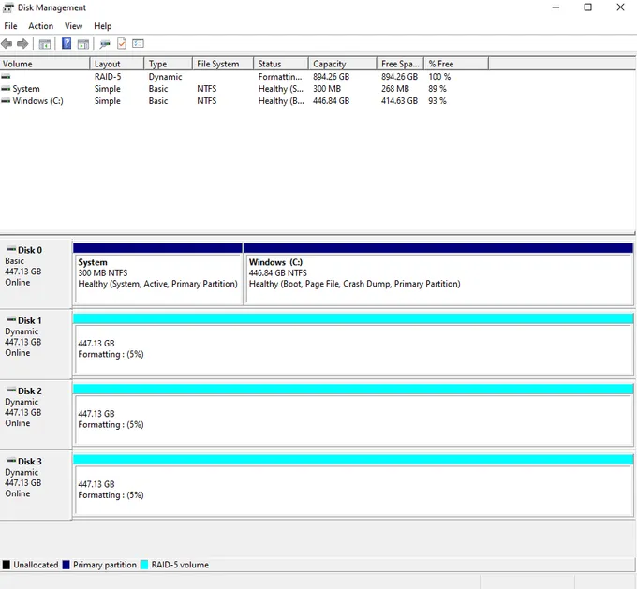This screenshot has height=589, width=637.
Task: Click the '93 %' free cell
Action: pyautogui.click(x=437, y=101)
